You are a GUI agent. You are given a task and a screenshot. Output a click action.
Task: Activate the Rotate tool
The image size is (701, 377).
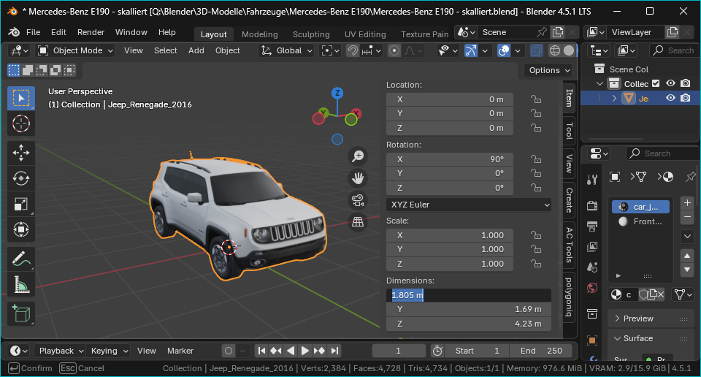(x=21, y=178)
